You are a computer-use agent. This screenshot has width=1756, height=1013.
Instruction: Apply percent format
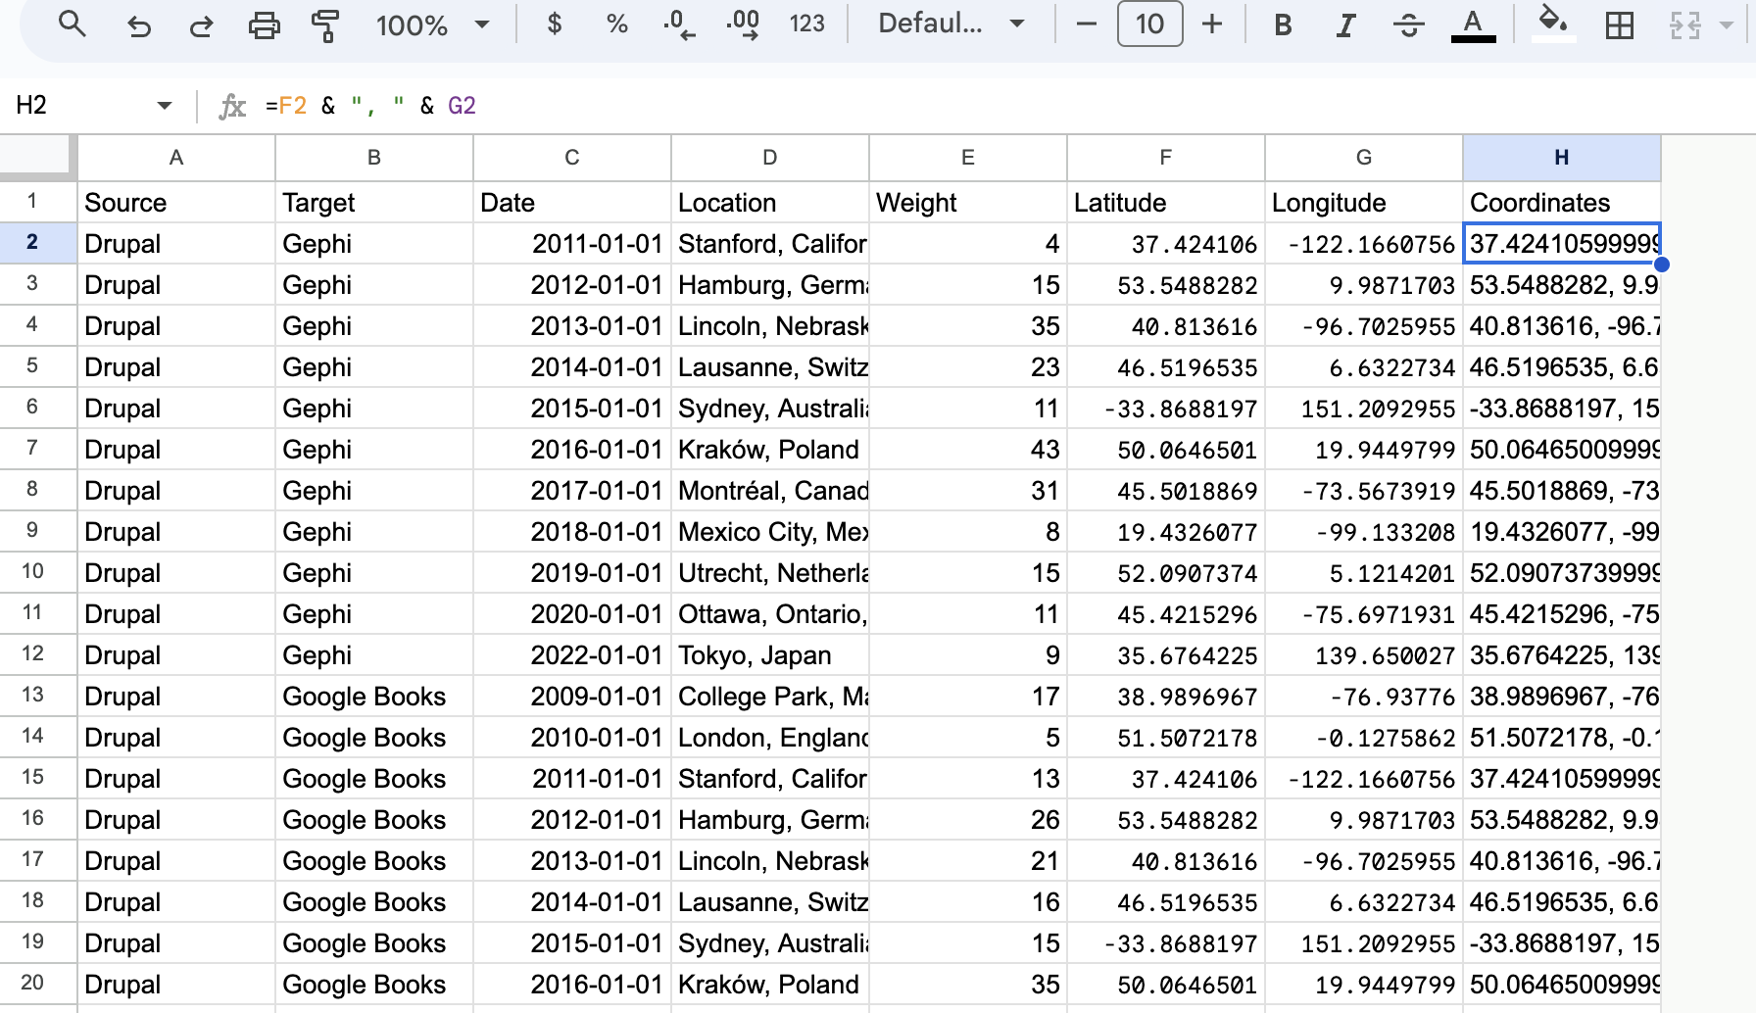617,24
